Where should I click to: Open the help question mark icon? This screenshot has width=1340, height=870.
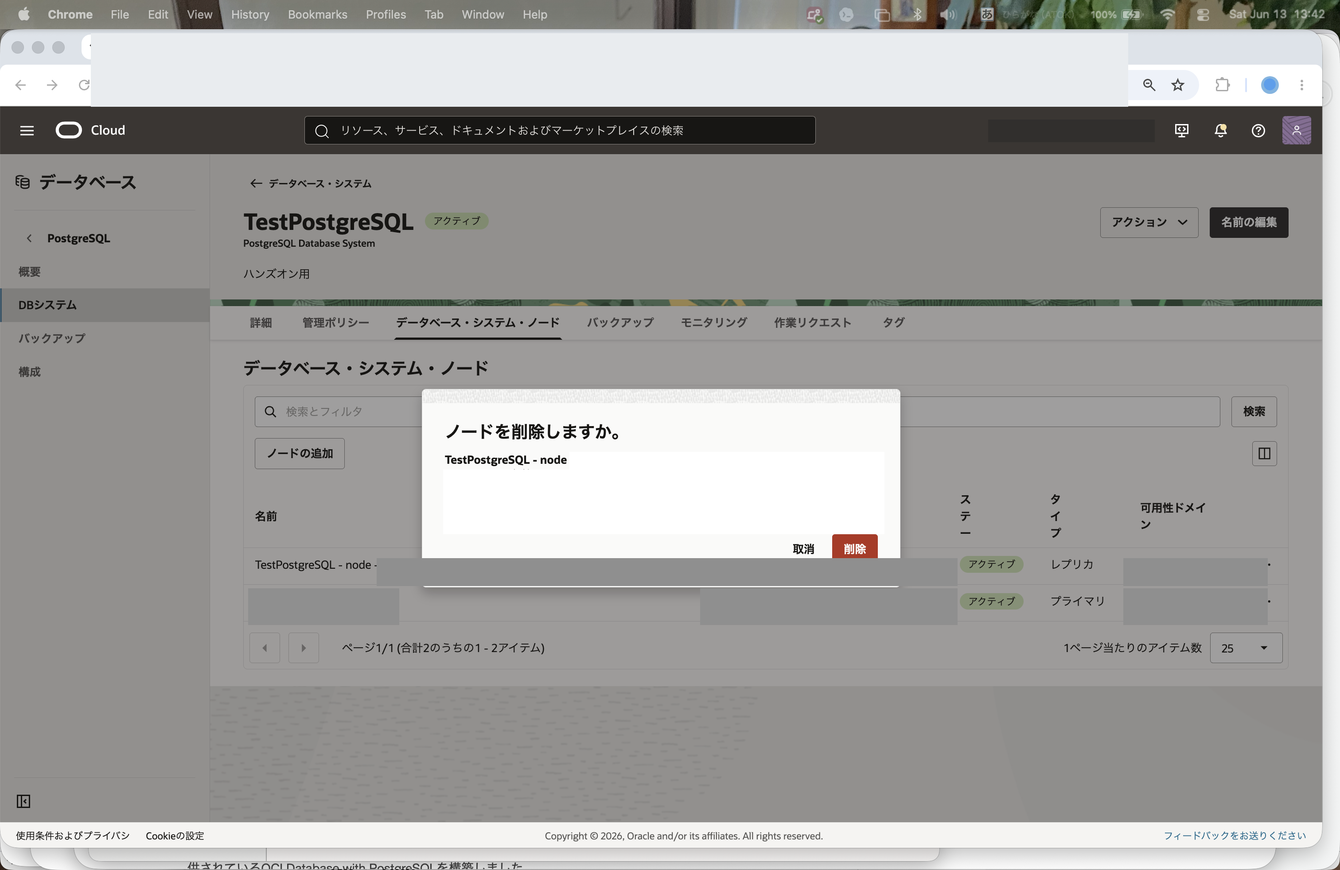[x=1258, y=131]
